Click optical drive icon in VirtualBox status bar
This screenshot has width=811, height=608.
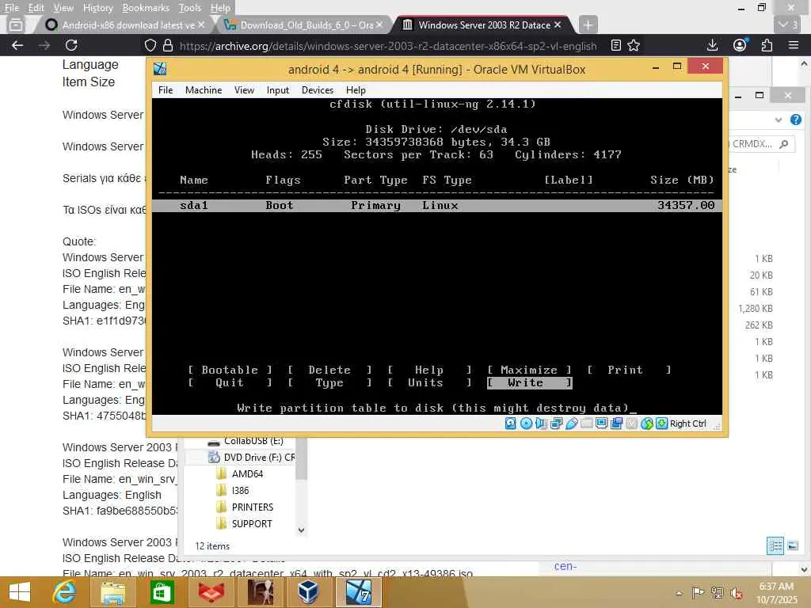[x=526, y=424]
